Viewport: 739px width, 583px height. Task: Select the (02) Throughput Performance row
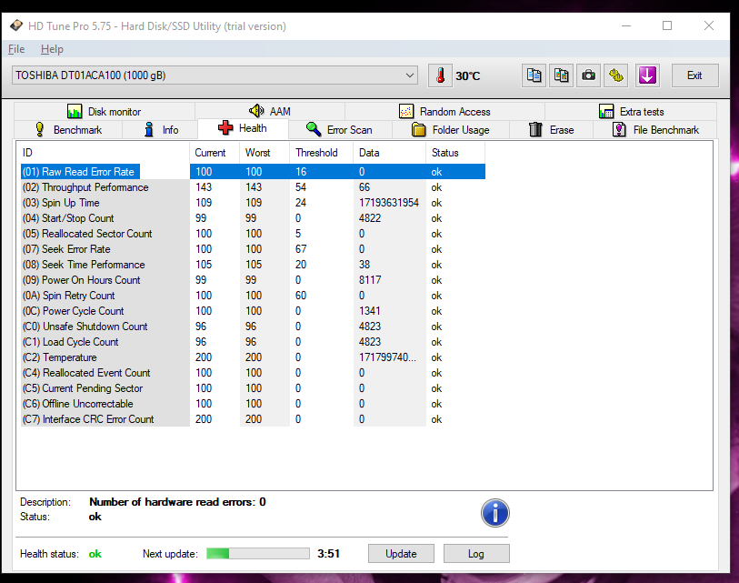(253, 187)
